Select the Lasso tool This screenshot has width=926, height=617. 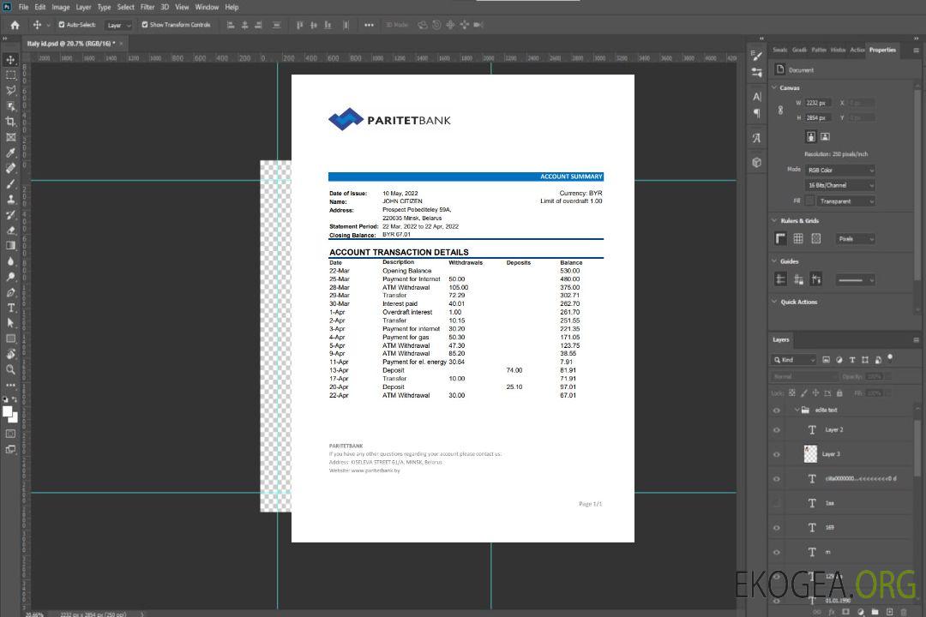pos(11,91)
